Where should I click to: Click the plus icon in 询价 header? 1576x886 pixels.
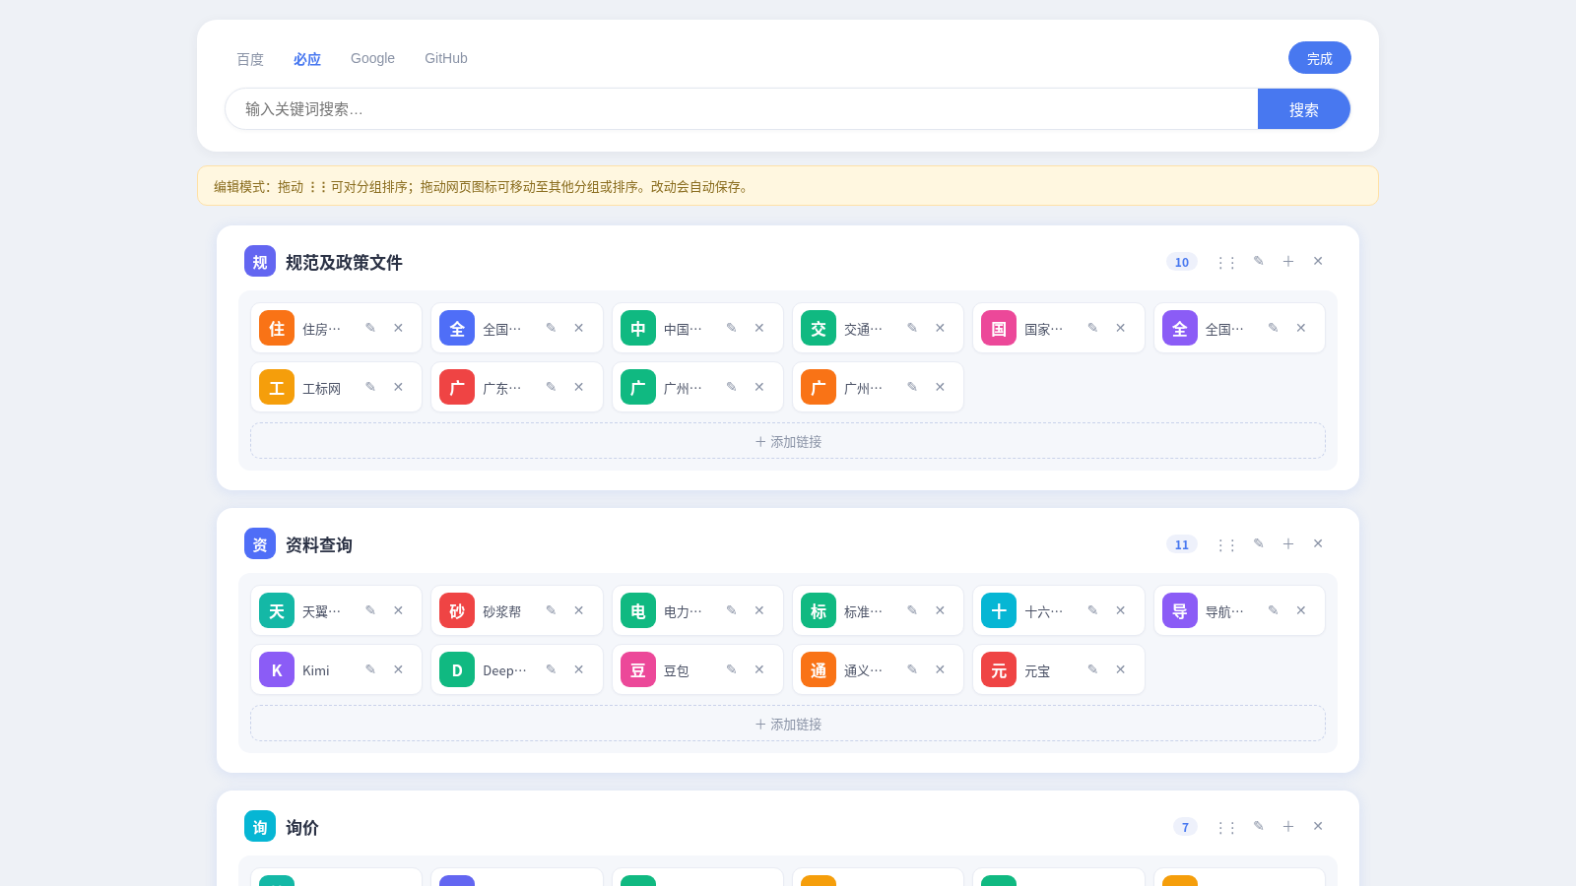pos(1288,826)
